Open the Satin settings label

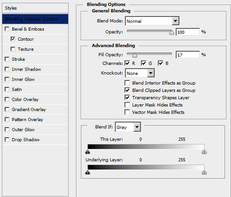(x=17, y=89)
